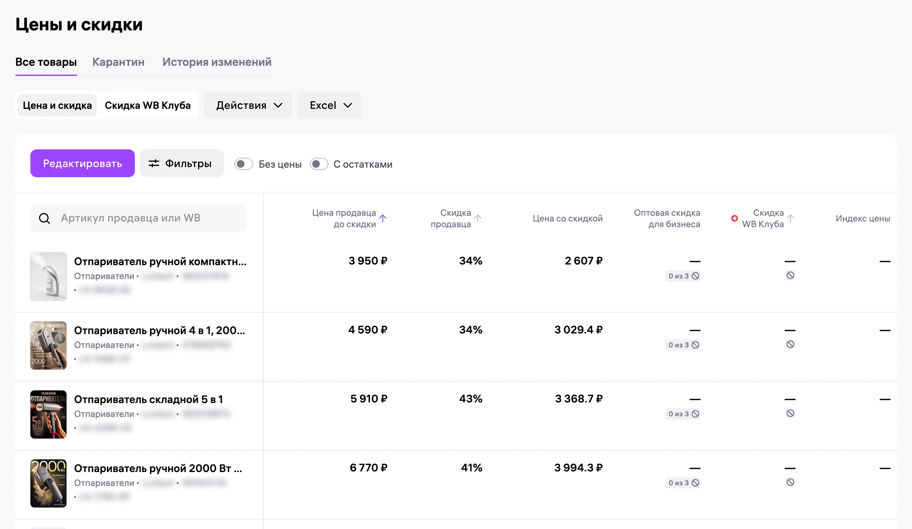912x529 pixels.
Task: Click WB Club blocked icon for 3 950 ₽ row
Action: click(x=790, y=275)
